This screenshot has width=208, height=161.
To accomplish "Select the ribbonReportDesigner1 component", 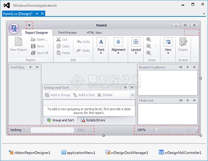I will point(29,152).
